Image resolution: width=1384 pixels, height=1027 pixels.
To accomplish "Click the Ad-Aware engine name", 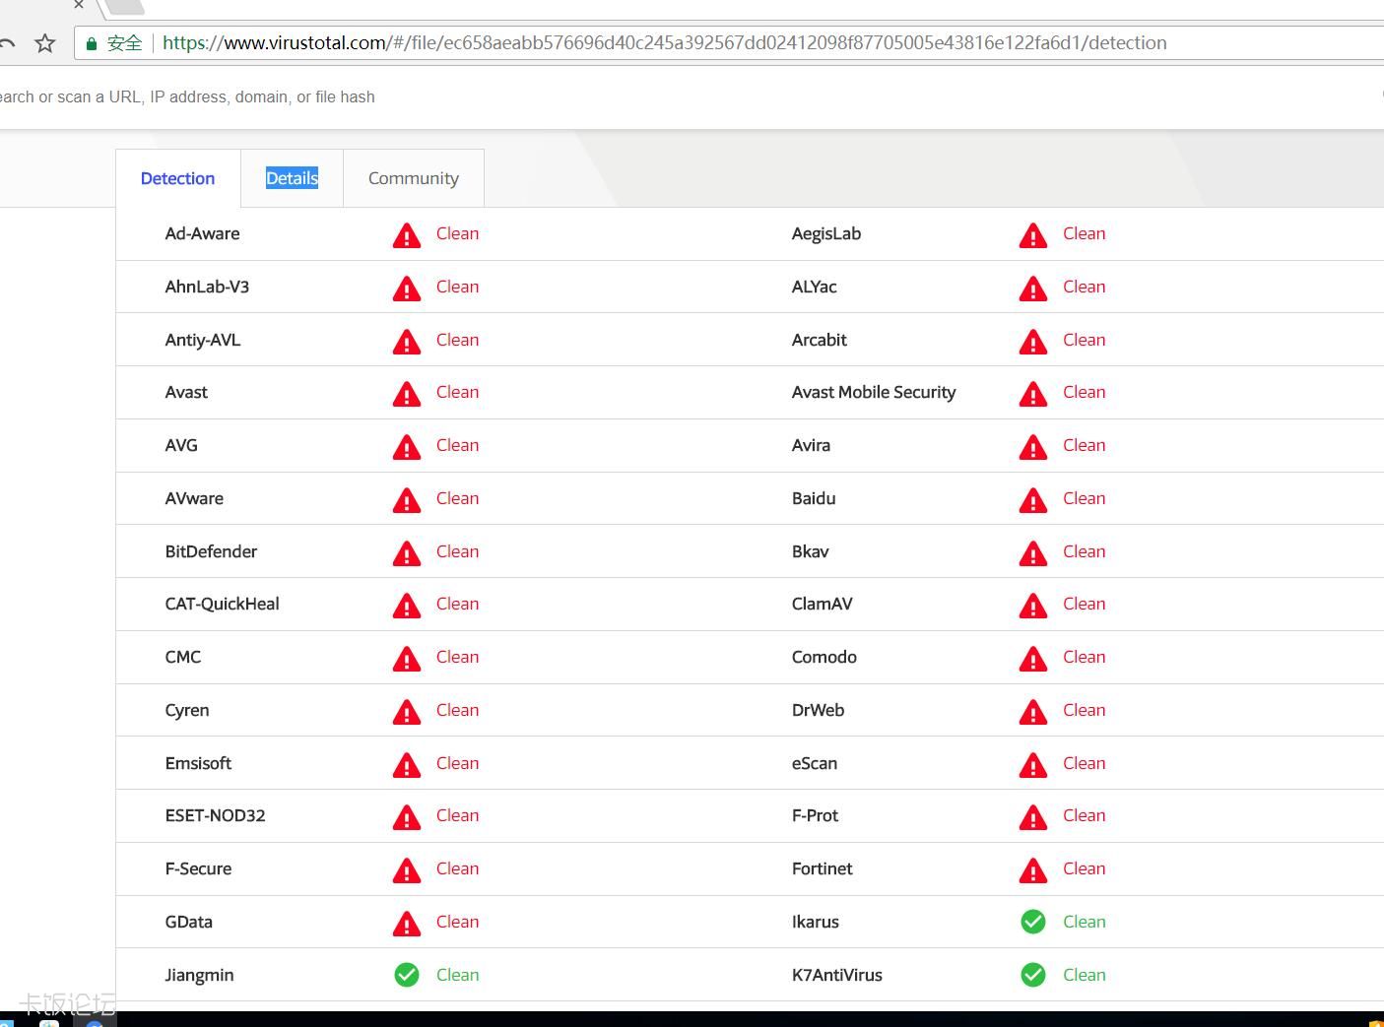I will [x=203, y=233].
